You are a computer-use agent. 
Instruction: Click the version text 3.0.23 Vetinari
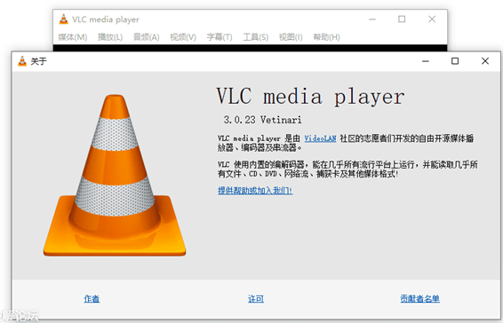[x=262, y=120]
